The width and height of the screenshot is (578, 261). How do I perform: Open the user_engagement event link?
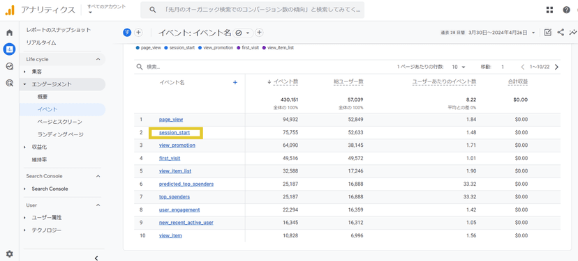pos(179,209)
